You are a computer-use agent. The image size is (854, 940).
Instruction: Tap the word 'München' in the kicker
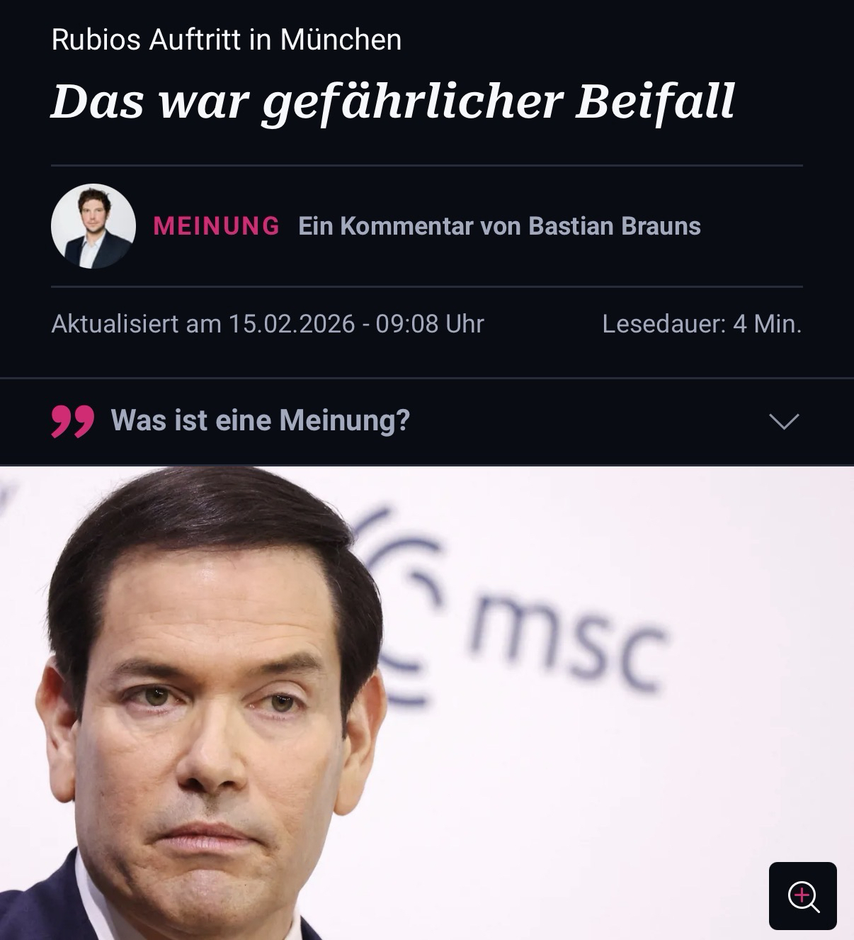point(341,40)
